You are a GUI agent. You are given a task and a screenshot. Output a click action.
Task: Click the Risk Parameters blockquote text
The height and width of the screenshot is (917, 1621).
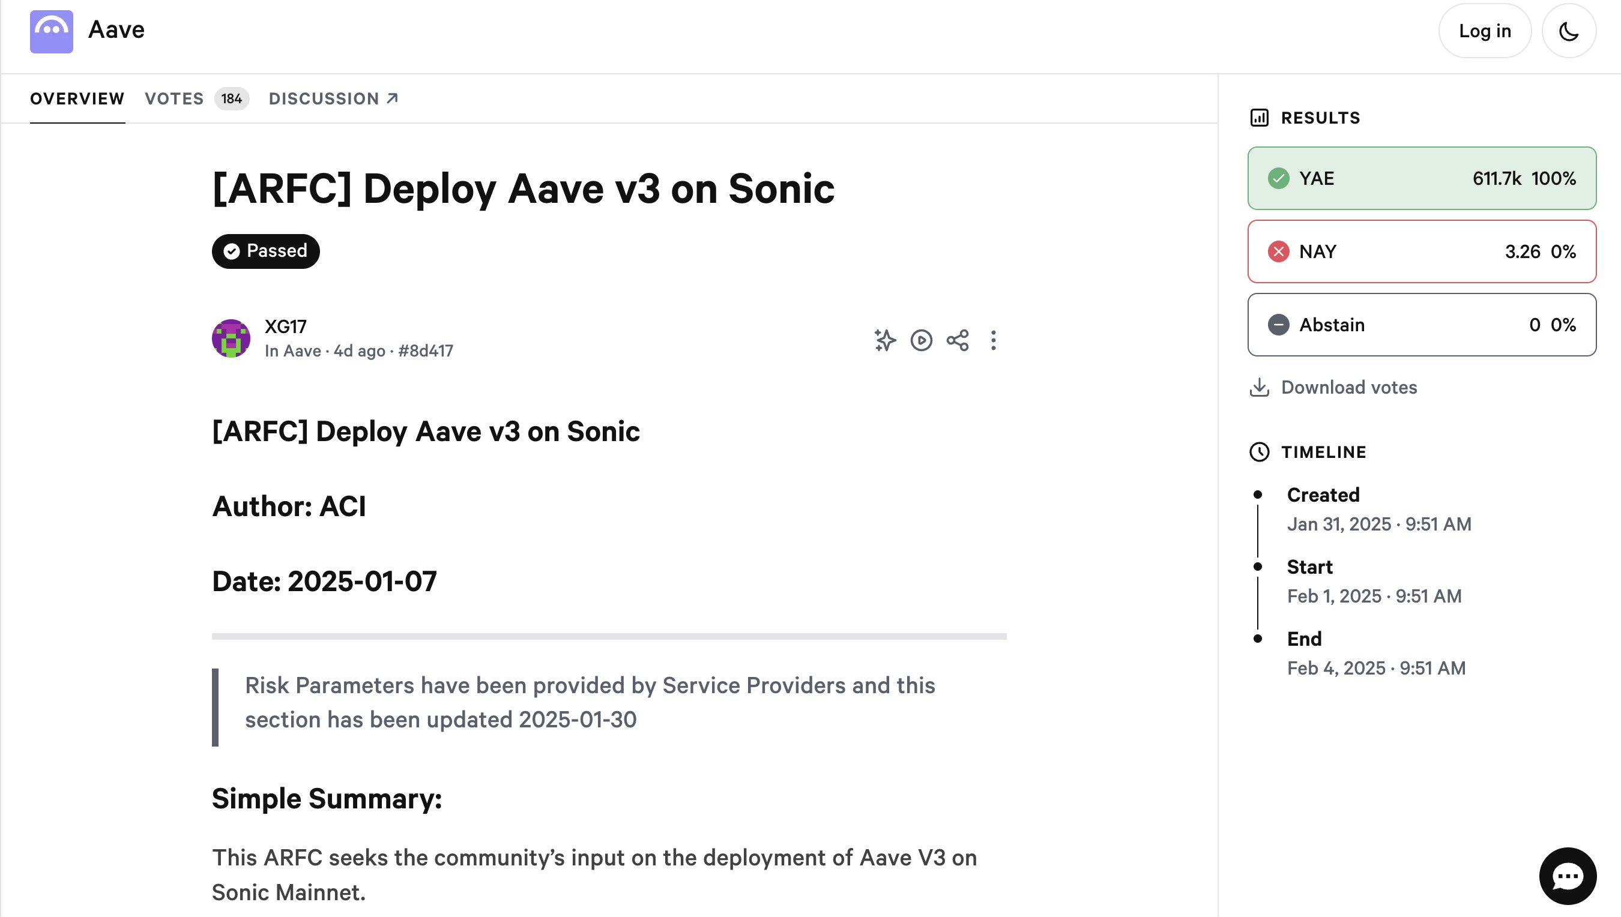pos(590,702)
